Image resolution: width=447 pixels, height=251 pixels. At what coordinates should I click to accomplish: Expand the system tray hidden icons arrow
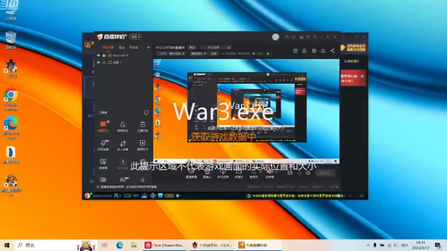tap(368, 245)
